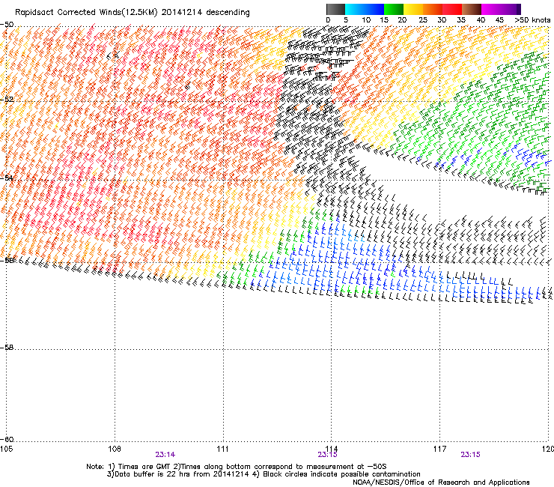The width and height of the screenshot is (554, 487).
Task: Click the '-54' latitude axis label
Action: click(7, 178)
